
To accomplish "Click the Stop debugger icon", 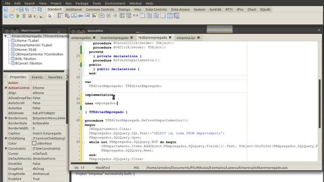I will click(30, 16).
